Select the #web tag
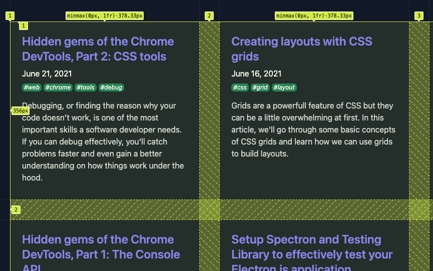The image size is (433, 271). [x=32, y=87]
